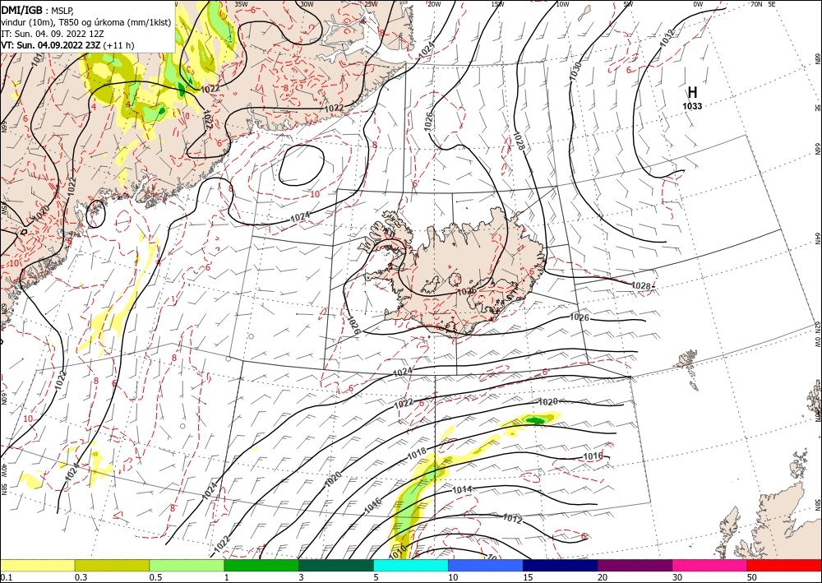Click the legend value '0.5'
The width and height of the screenshot is (822, 583).
pos(155,577)
